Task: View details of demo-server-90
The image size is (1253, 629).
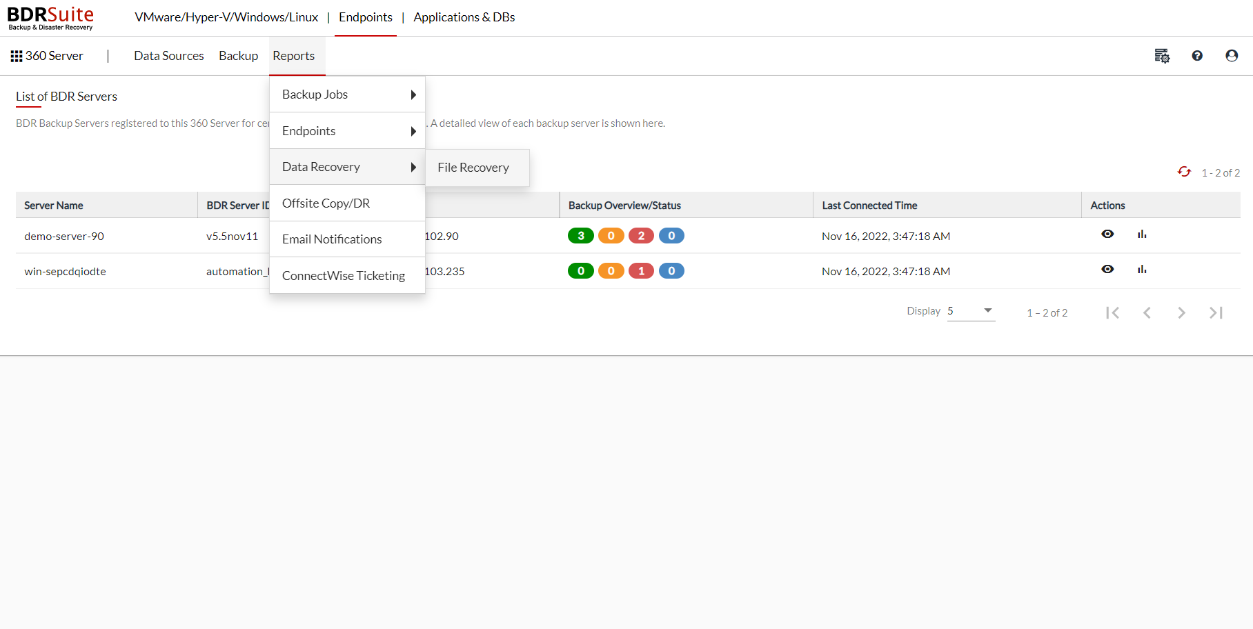Action: [x=1107, y=234]
